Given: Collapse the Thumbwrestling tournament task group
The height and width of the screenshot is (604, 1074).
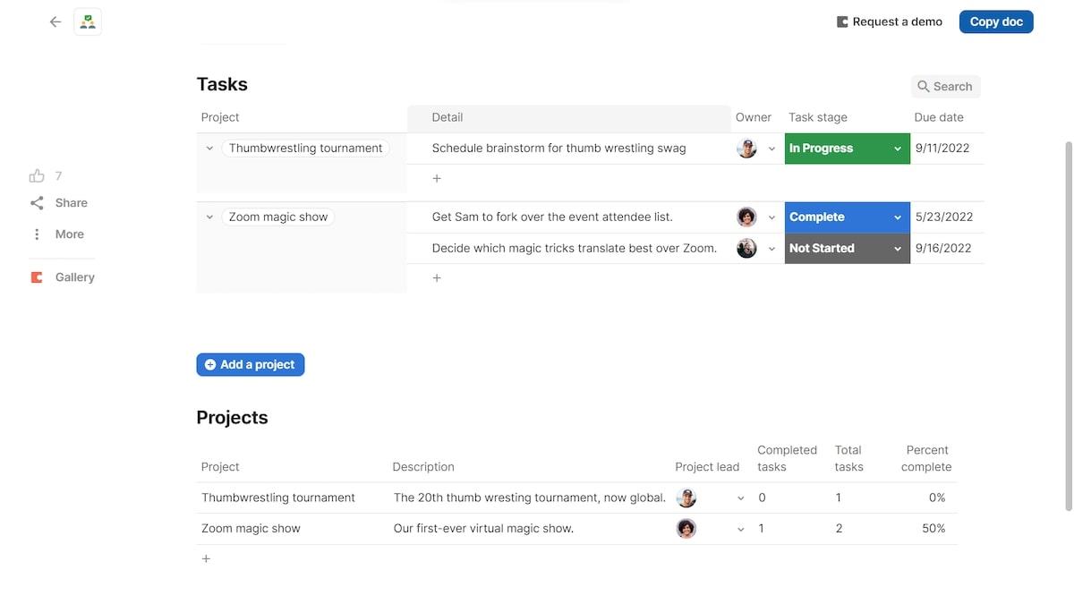Looking at the screenshot, I should (x=209, y=149).
